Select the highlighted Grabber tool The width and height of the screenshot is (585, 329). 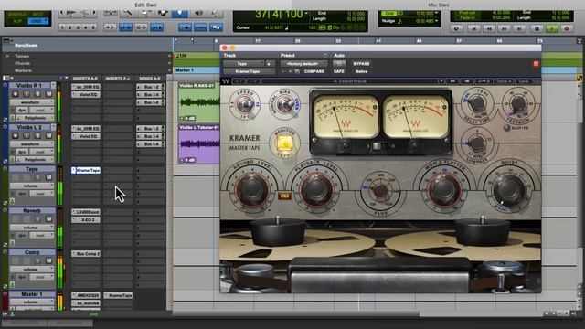click(179, 14)
